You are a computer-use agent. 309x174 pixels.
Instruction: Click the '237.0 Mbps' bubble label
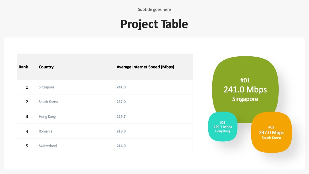[x=271, y=133]
